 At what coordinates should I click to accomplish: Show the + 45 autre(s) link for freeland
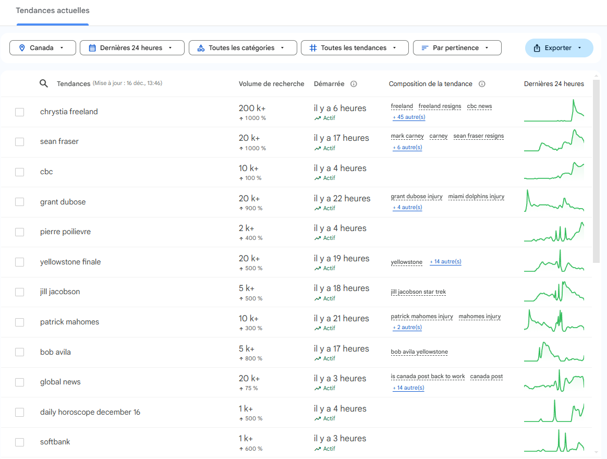[x=409, y=117]
